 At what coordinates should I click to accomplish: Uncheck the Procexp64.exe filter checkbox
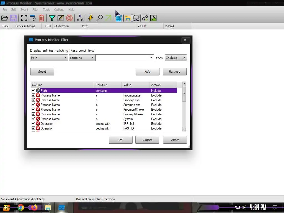click(33, 114)
